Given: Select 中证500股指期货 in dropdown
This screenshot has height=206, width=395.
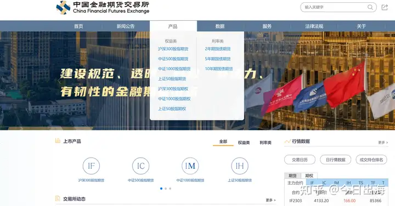Looking at the screenshot, I should (x=173, y=59).
